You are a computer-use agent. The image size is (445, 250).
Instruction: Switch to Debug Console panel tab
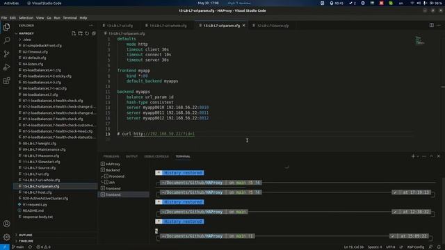pos(156,156)
